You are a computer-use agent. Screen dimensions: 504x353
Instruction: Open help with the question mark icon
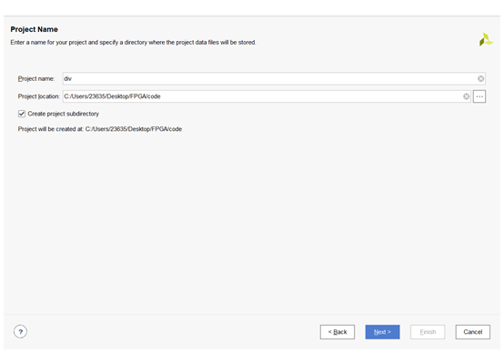21,331
